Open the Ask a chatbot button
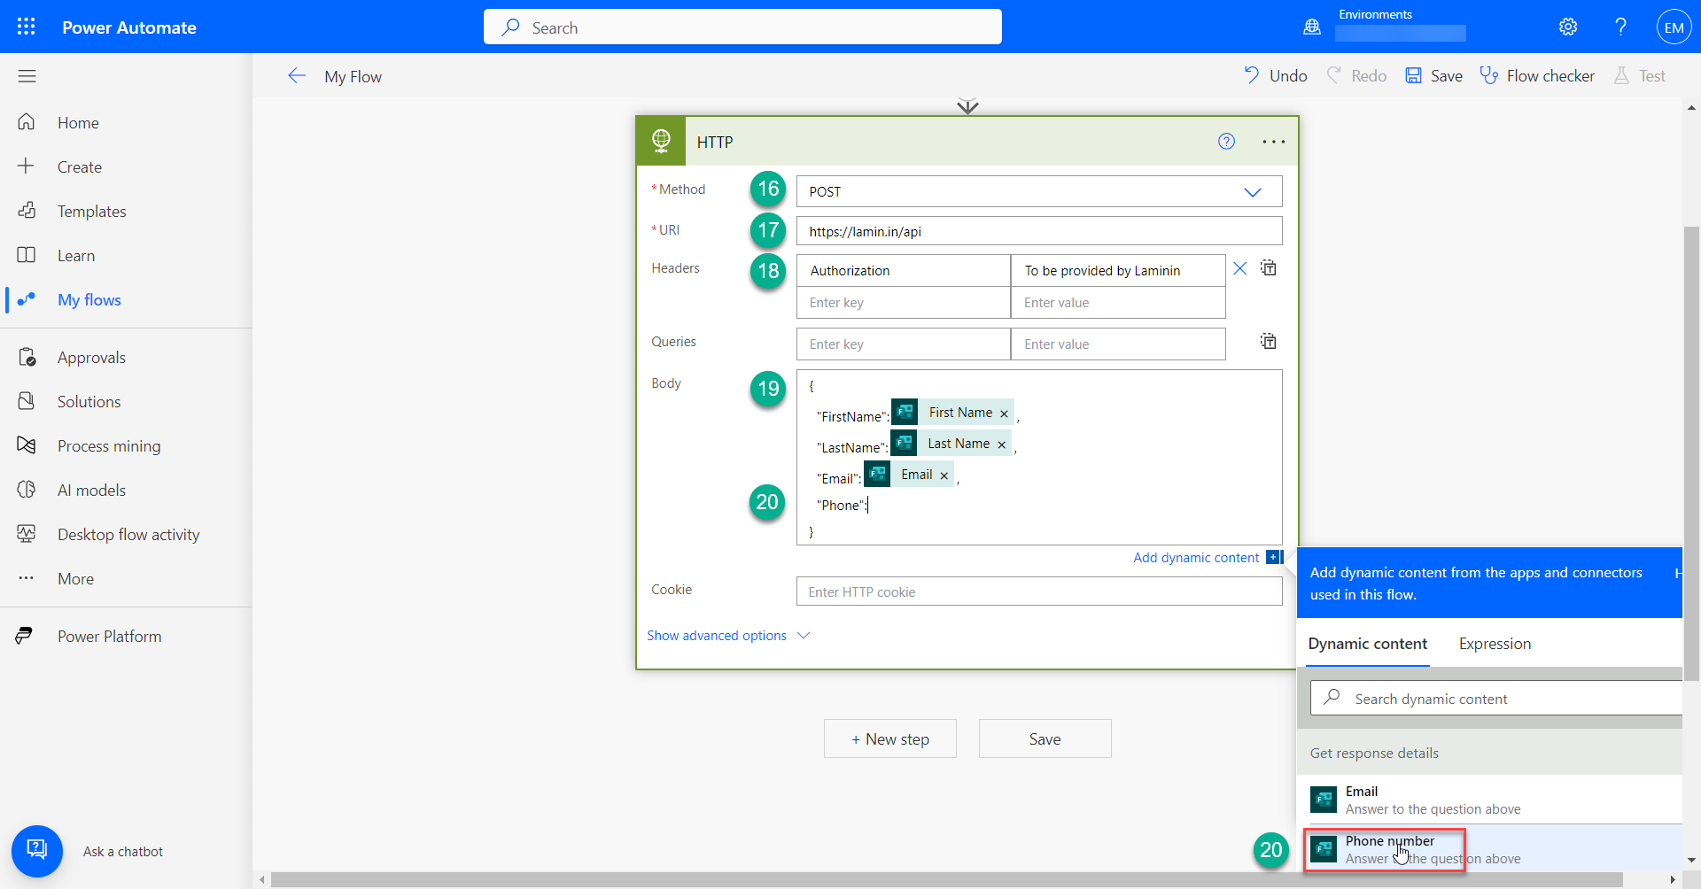1701x889 pixels. pos(37,851)
